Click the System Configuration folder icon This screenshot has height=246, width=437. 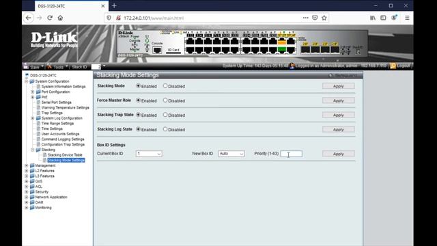[32, 81]
